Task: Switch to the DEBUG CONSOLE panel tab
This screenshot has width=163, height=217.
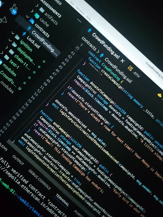Action: [40, 180]
